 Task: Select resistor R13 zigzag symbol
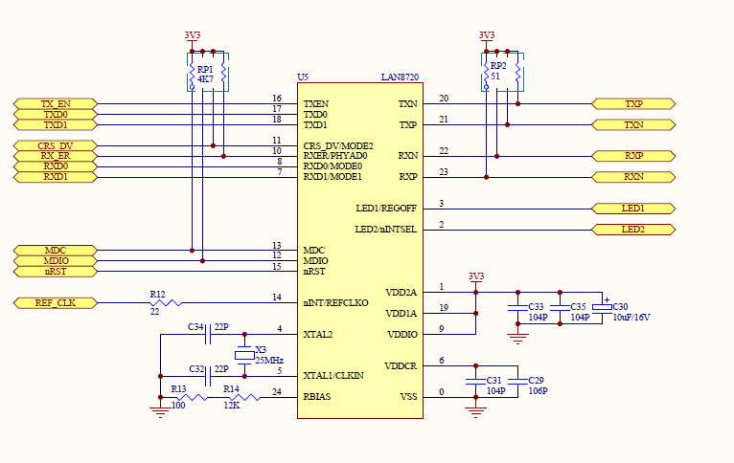point(192,397)
